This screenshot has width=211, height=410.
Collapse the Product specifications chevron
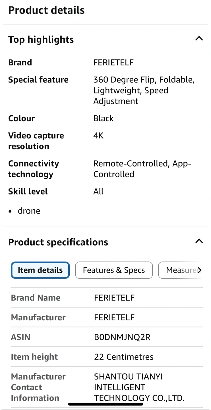pyautogui.click(x=199, y=241)
